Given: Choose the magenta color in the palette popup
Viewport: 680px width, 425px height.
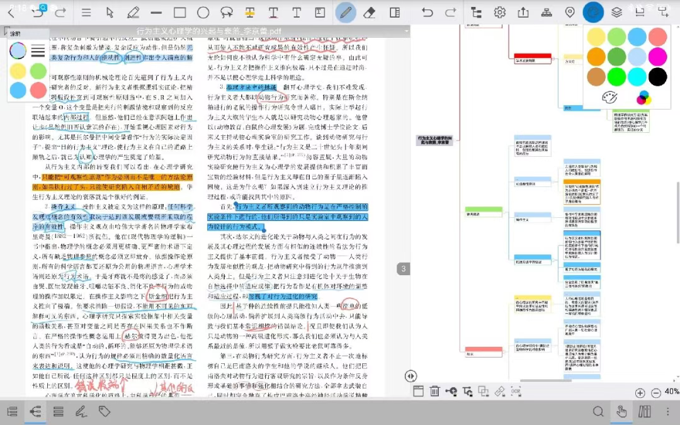Looking at the screenshot, I should point(657,57).
